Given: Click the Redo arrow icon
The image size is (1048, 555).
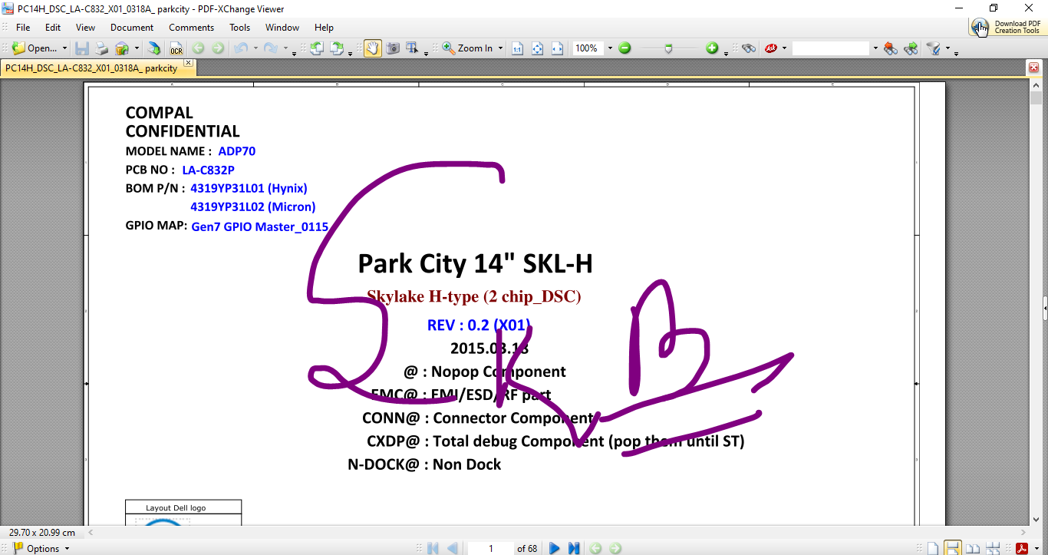Looking at the screenshot, I should click(x=270, y=48).
